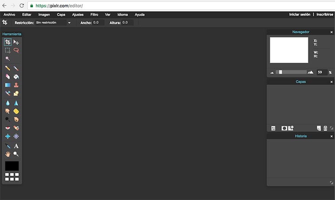This screenshot has width=335, height=200.
Task: Add a layer mask in Capas
Action: point(284,128)
